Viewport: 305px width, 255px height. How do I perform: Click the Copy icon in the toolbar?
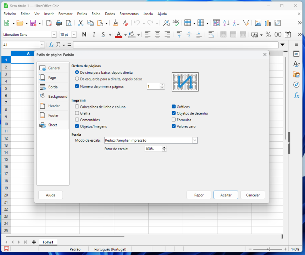pyautogui.click(x=90, y=23)
